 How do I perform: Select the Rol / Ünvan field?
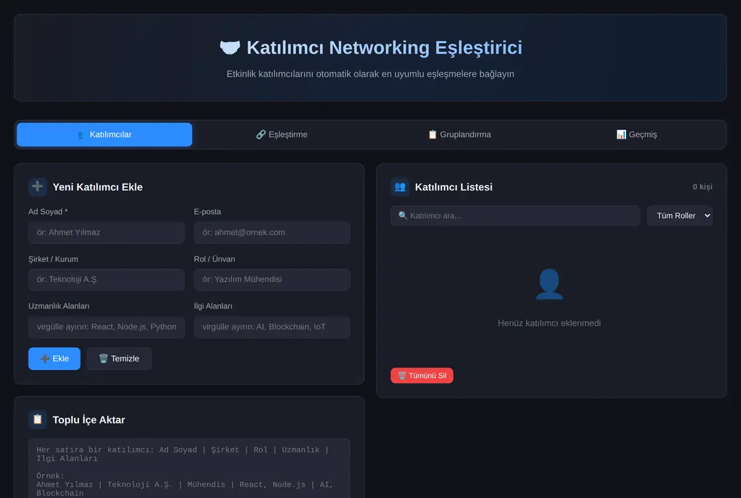pos(272,279)
